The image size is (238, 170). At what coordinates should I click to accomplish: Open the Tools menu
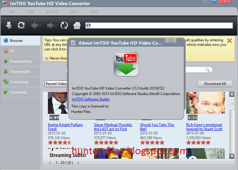point(75,12)
